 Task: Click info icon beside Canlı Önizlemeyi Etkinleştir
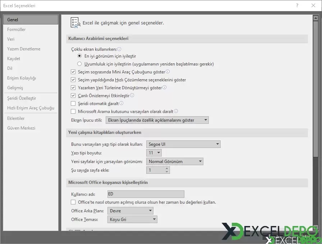coord(132,95)
